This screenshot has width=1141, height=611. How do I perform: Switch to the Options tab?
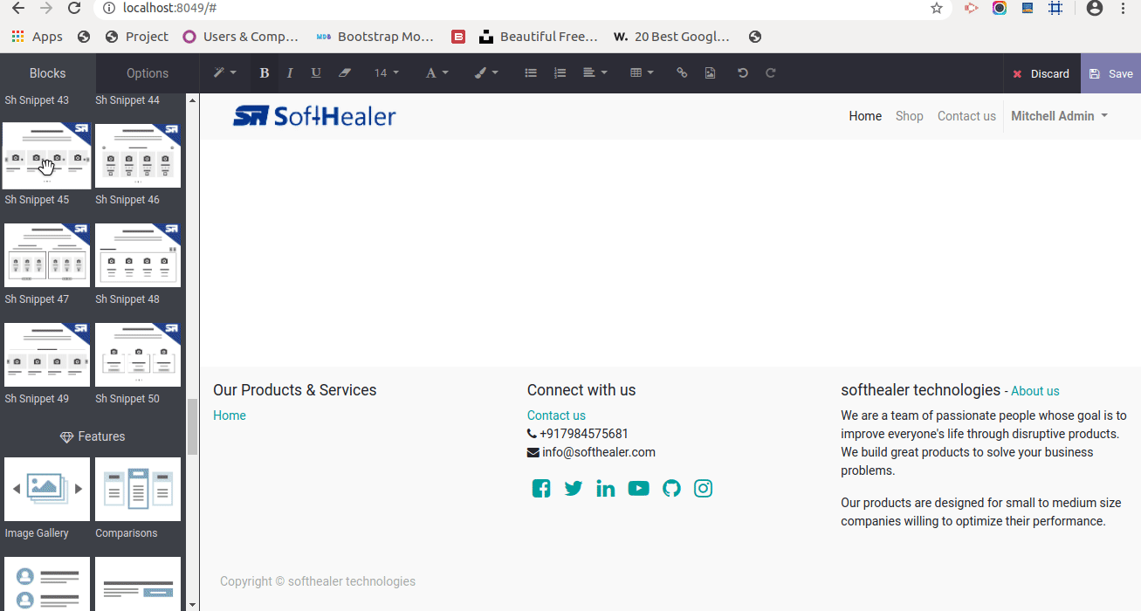(x=148, y=73)
